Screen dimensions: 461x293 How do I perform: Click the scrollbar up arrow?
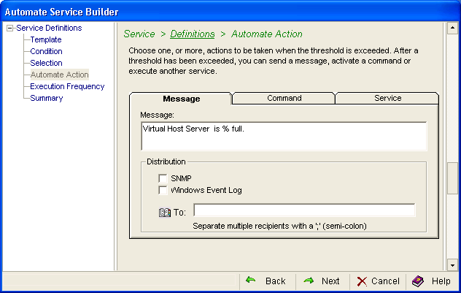(x=452, y=28)
